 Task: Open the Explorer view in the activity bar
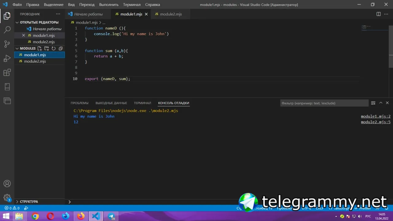(x=7, y=16)
